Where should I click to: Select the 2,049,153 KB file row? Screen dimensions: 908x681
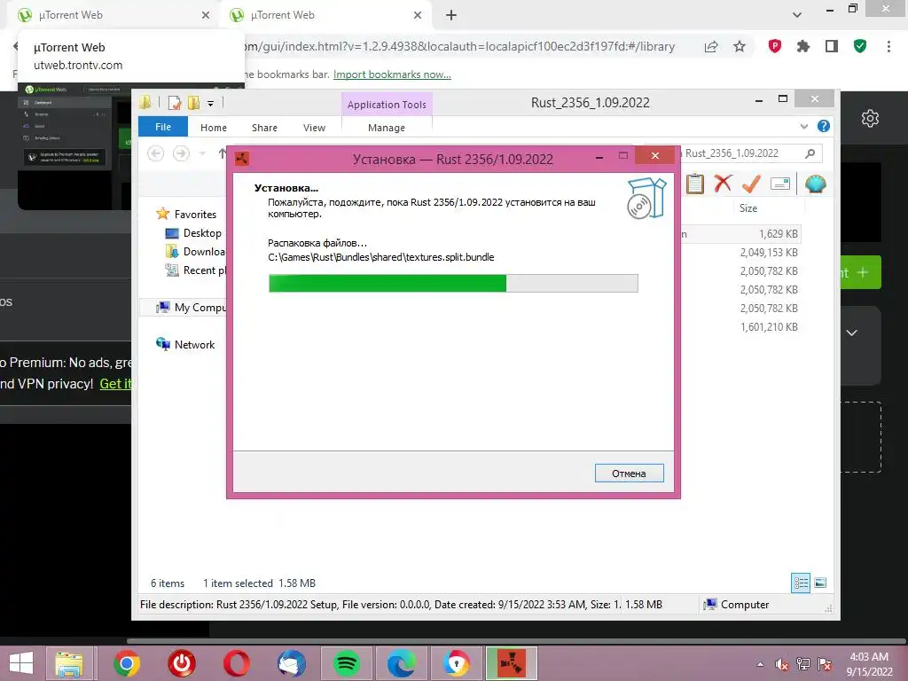(740, 253)
